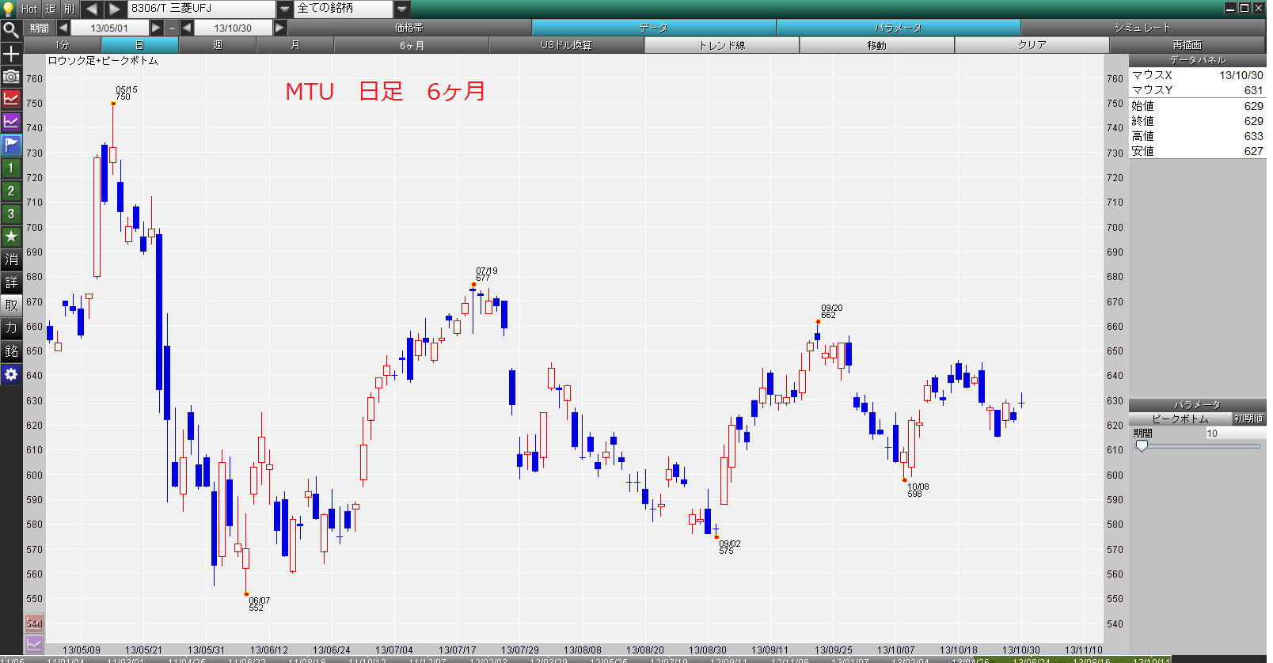Screen dimensions: 1273x663
Task: Click the 09/02 575 bottom marker
Action: pos(716,537)
